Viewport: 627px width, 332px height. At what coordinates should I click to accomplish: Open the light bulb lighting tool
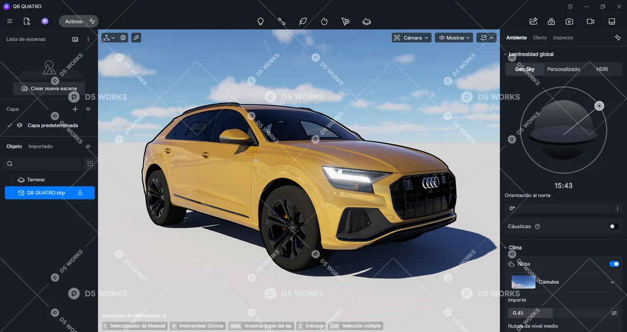click(x=261, y=22)
